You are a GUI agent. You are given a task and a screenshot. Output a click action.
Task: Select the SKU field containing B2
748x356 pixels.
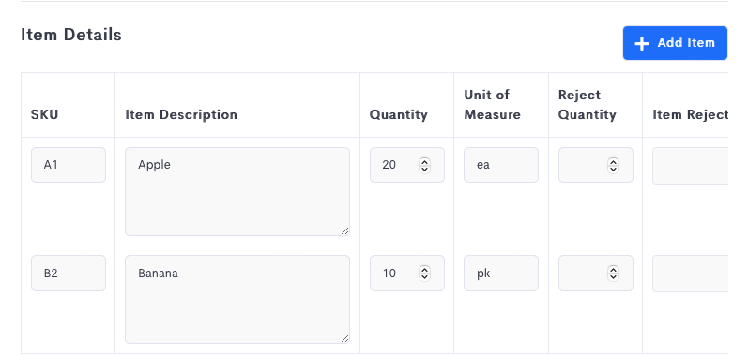tap(69, 274)
